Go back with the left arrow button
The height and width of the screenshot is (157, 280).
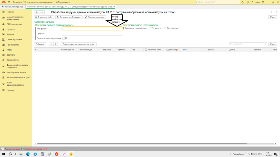click(37, 12)
